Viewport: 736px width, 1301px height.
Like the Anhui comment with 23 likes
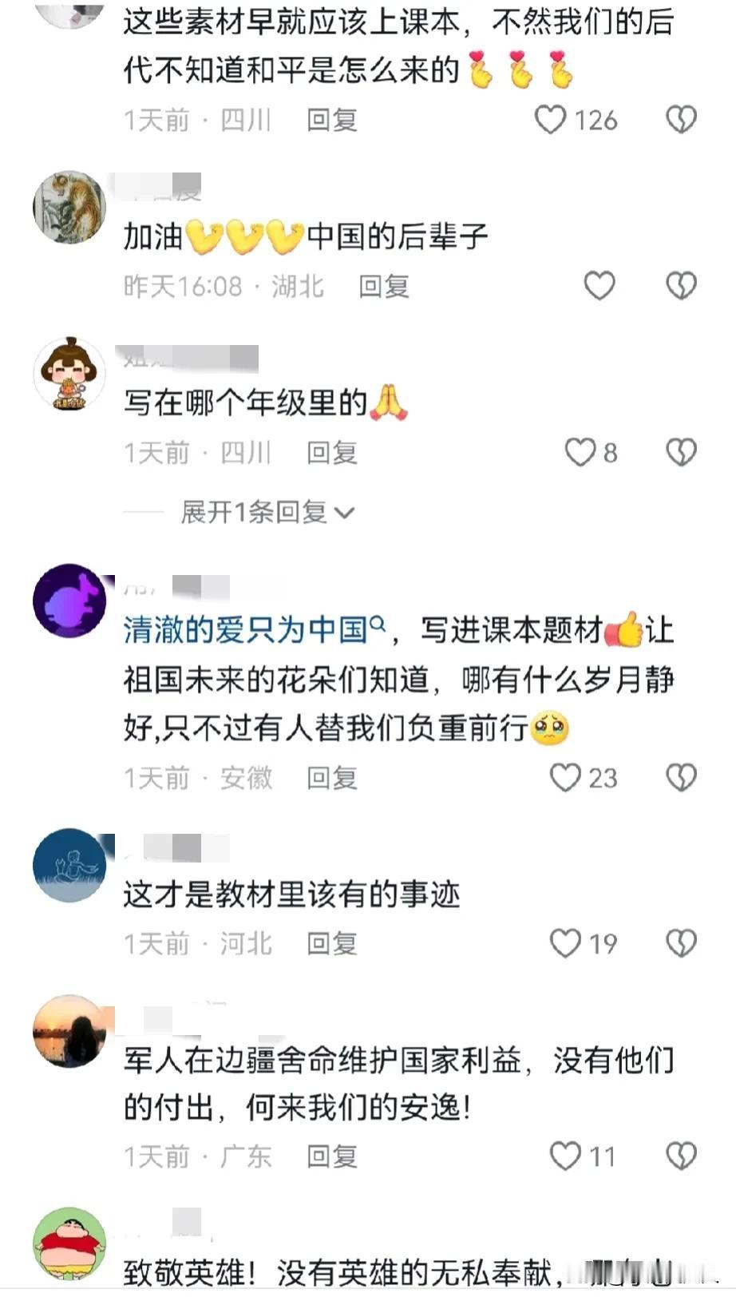(x=565, y=777)
